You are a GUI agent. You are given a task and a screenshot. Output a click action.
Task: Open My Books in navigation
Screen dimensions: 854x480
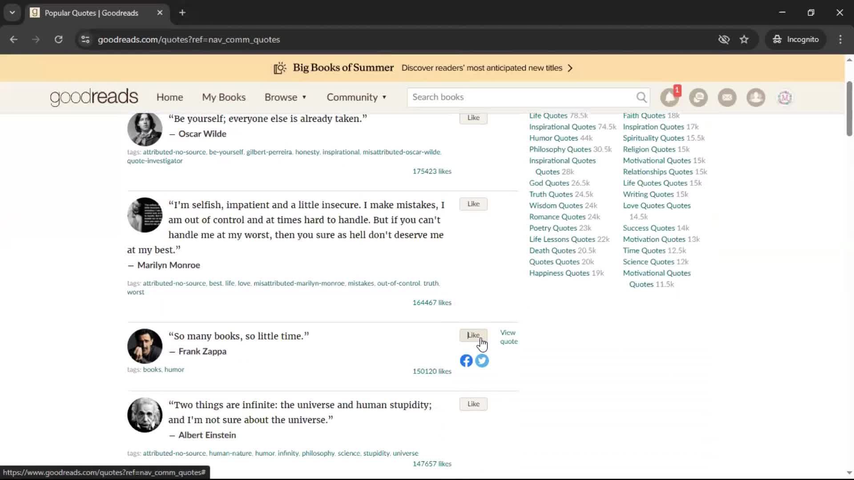pyautogui.click(x=224, y=97)
